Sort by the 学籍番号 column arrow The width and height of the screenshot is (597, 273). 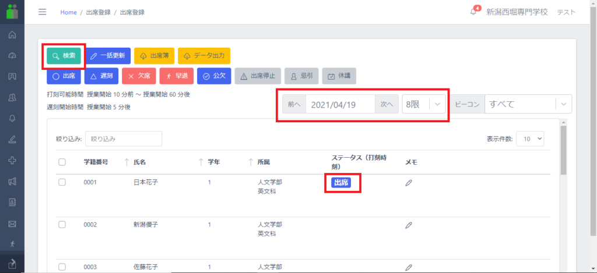pyautogui.click(x=127, y=162)
